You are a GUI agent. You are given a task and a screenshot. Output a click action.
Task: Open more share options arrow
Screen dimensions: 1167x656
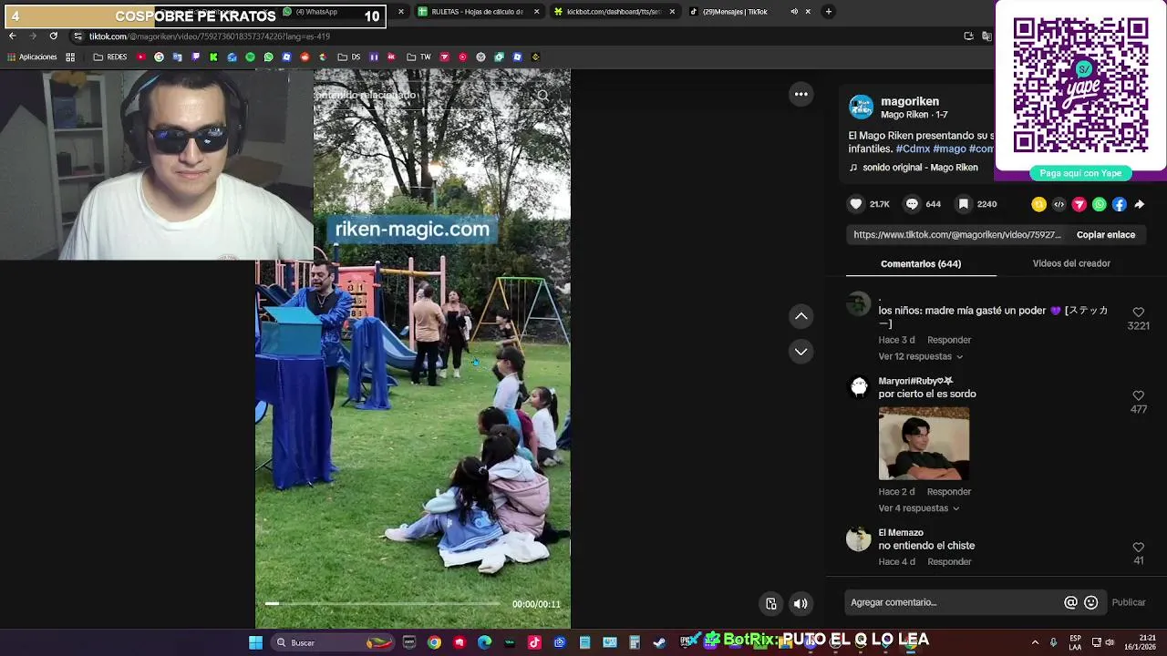[1139, 204]
